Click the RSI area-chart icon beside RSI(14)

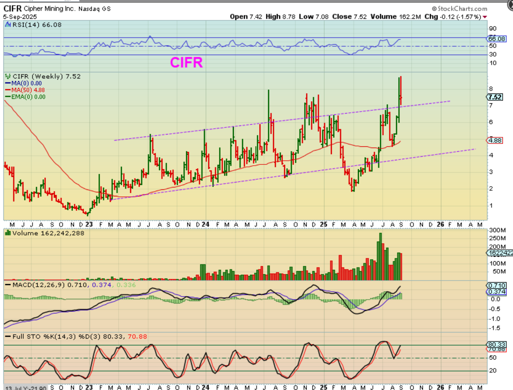[7, 25]
